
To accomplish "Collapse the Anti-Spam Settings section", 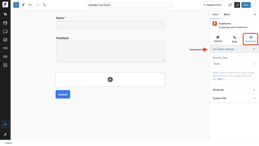I will [x=254, y=49].
